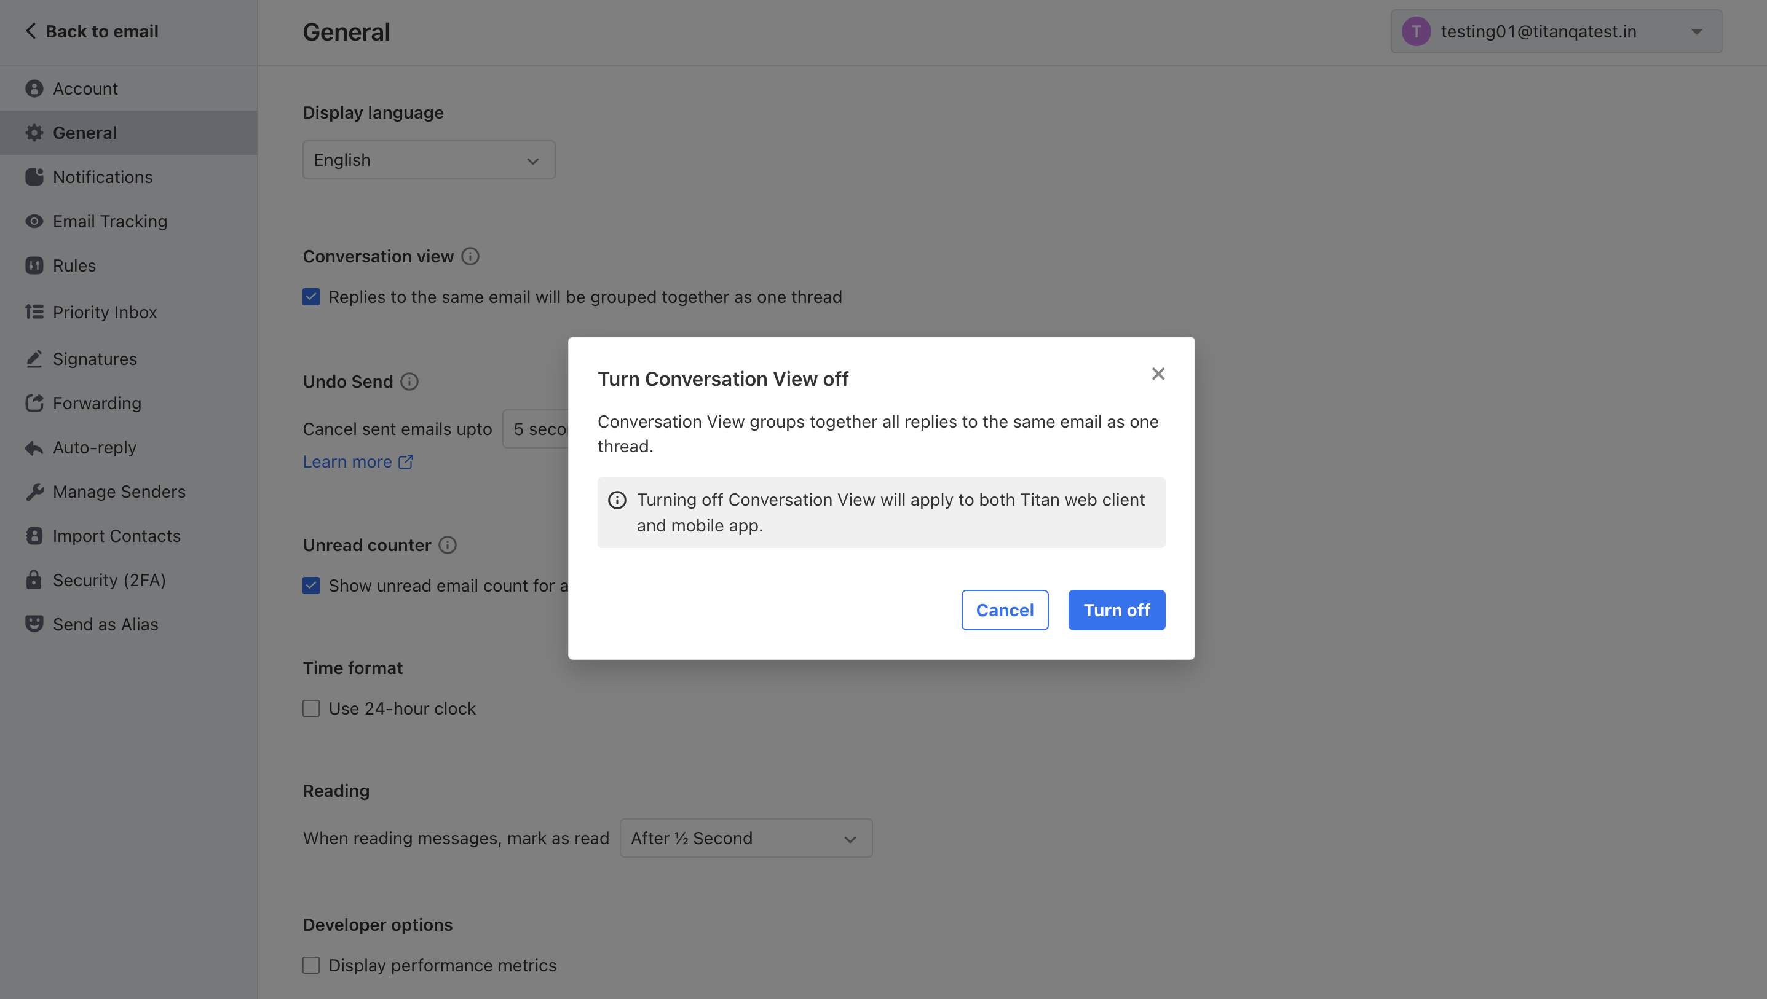Go to Forwarding settings
Viewport: 1767px width, 999px height.
point(129,403)
